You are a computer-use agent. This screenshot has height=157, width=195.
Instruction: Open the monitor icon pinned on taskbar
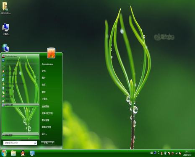(x=32, y=153)
